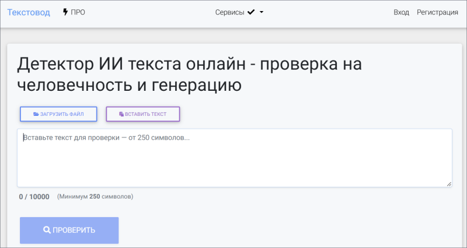Expand the Сервисы dropdown menu
The width and height of the screenshot is (467, 248).
[239, 12]
